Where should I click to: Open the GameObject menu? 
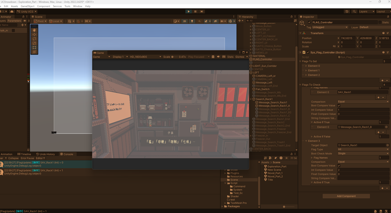(x=27, y=7)
